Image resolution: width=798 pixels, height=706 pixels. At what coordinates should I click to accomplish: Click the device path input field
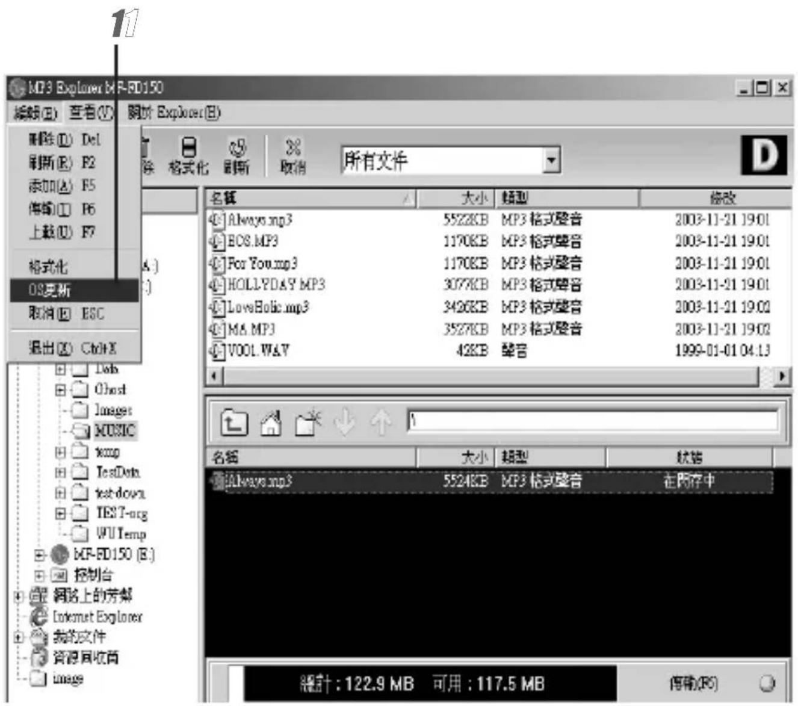(593, 421)
